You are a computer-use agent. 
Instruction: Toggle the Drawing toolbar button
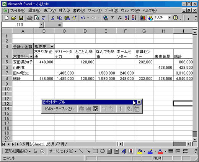point(150,18)
